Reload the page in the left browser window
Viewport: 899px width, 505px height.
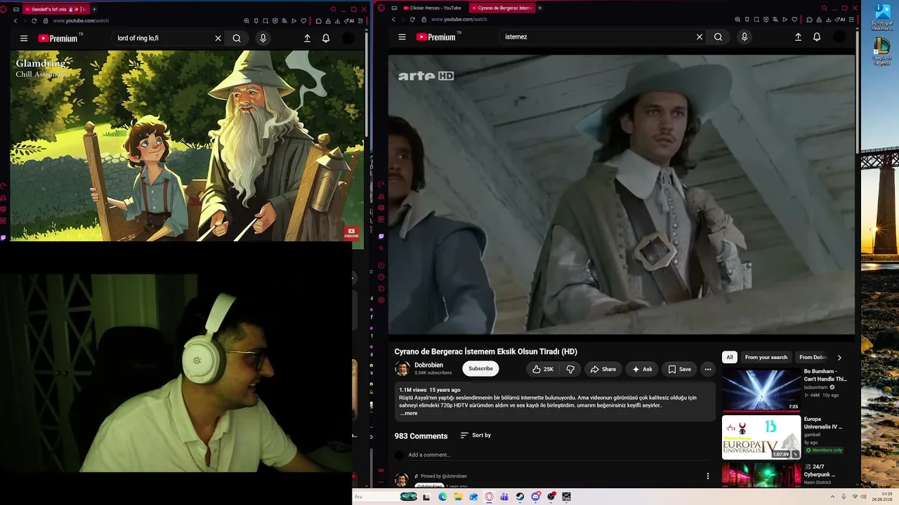34,21
